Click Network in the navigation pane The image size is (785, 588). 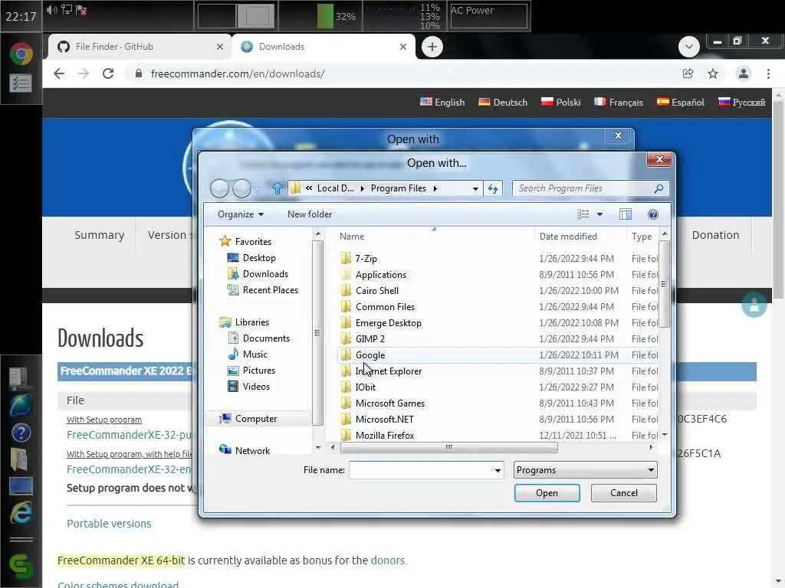click(x=252, y=451)
